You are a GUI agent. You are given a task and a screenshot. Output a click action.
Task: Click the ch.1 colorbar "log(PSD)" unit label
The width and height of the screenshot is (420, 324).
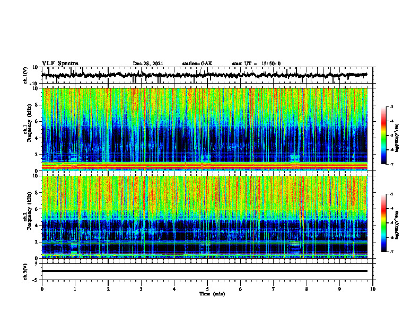click(x=397, y=138)
